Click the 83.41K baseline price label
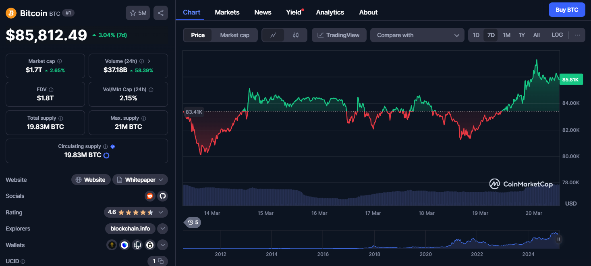This screenshot has width=591, height=266. pyautogui.click(x=194, y=112)
